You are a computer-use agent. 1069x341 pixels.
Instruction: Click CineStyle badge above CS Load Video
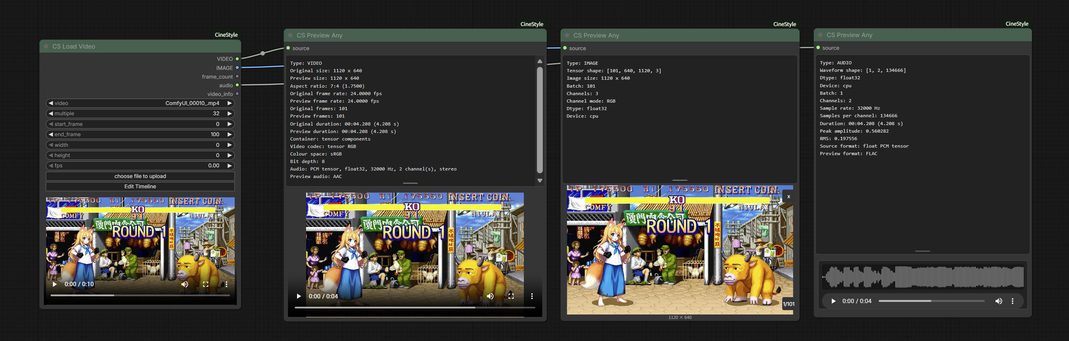coord(226,35)
